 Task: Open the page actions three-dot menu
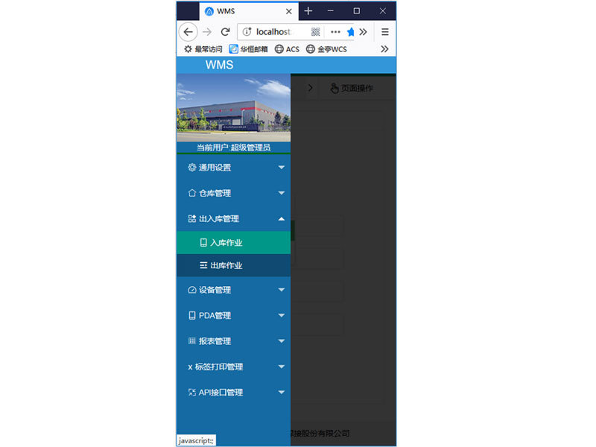click(x=335, y=32)
